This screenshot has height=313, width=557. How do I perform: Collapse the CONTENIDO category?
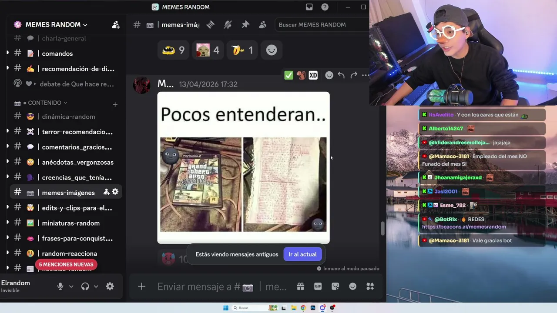44,103
